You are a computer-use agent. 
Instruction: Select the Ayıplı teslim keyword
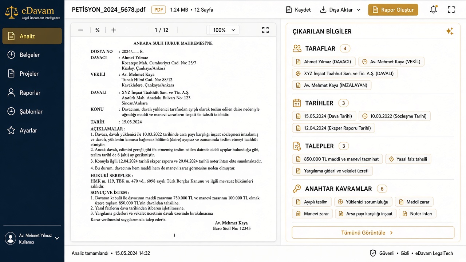click(312, 202)
